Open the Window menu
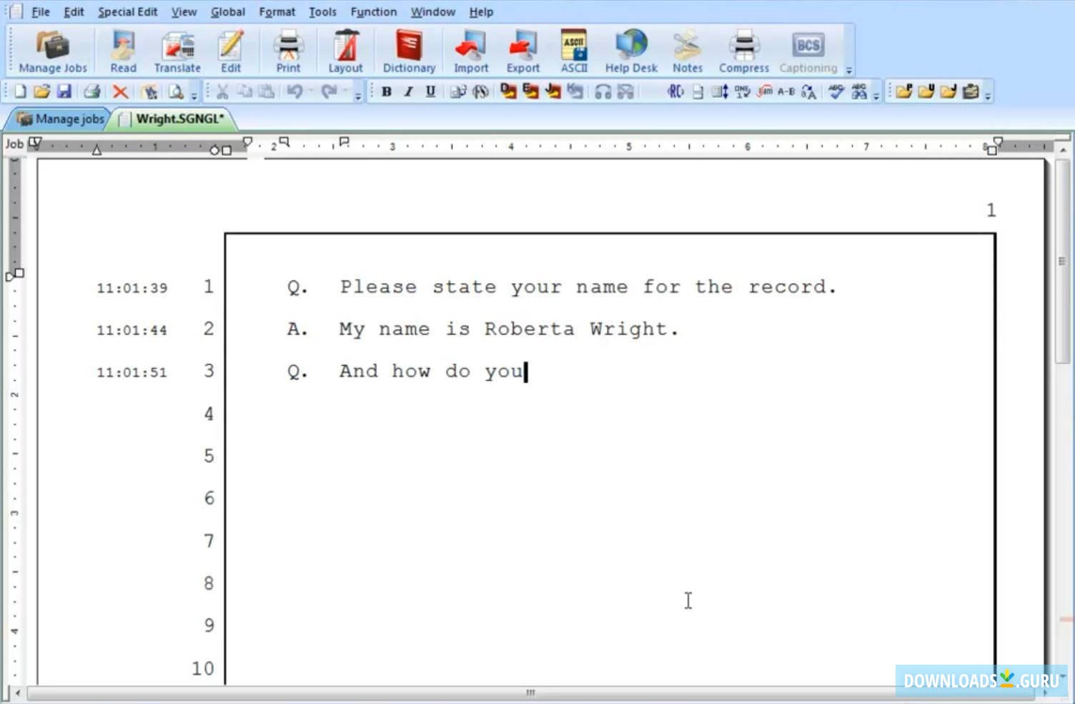Image resolution: width=1075 pixels, height=704 pixels. [432, 11]
